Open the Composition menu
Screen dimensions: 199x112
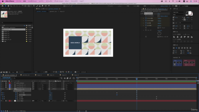(x=32, y=1)
